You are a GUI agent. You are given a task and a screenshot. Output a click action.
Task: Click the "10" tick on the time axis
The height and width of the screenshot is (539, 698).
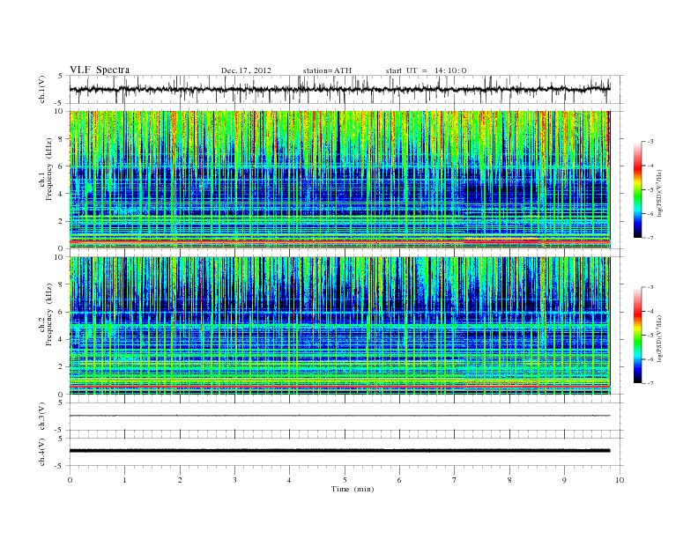pos(620,480)
